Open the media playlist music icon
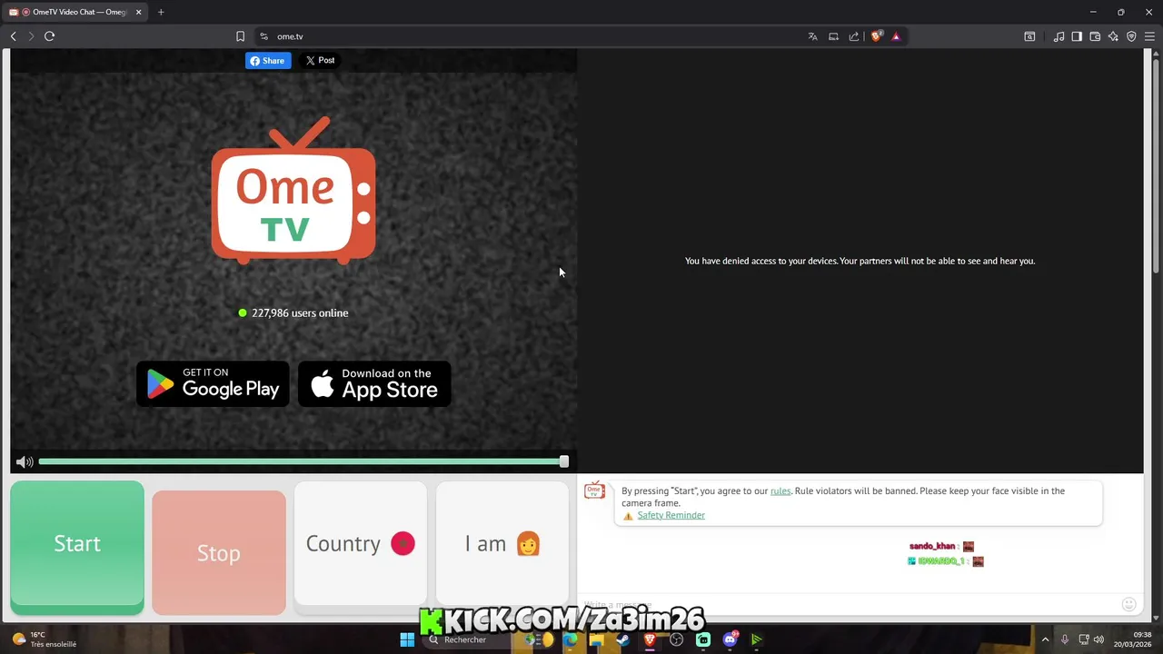 pyautogui.click(x=1059, y=36)
